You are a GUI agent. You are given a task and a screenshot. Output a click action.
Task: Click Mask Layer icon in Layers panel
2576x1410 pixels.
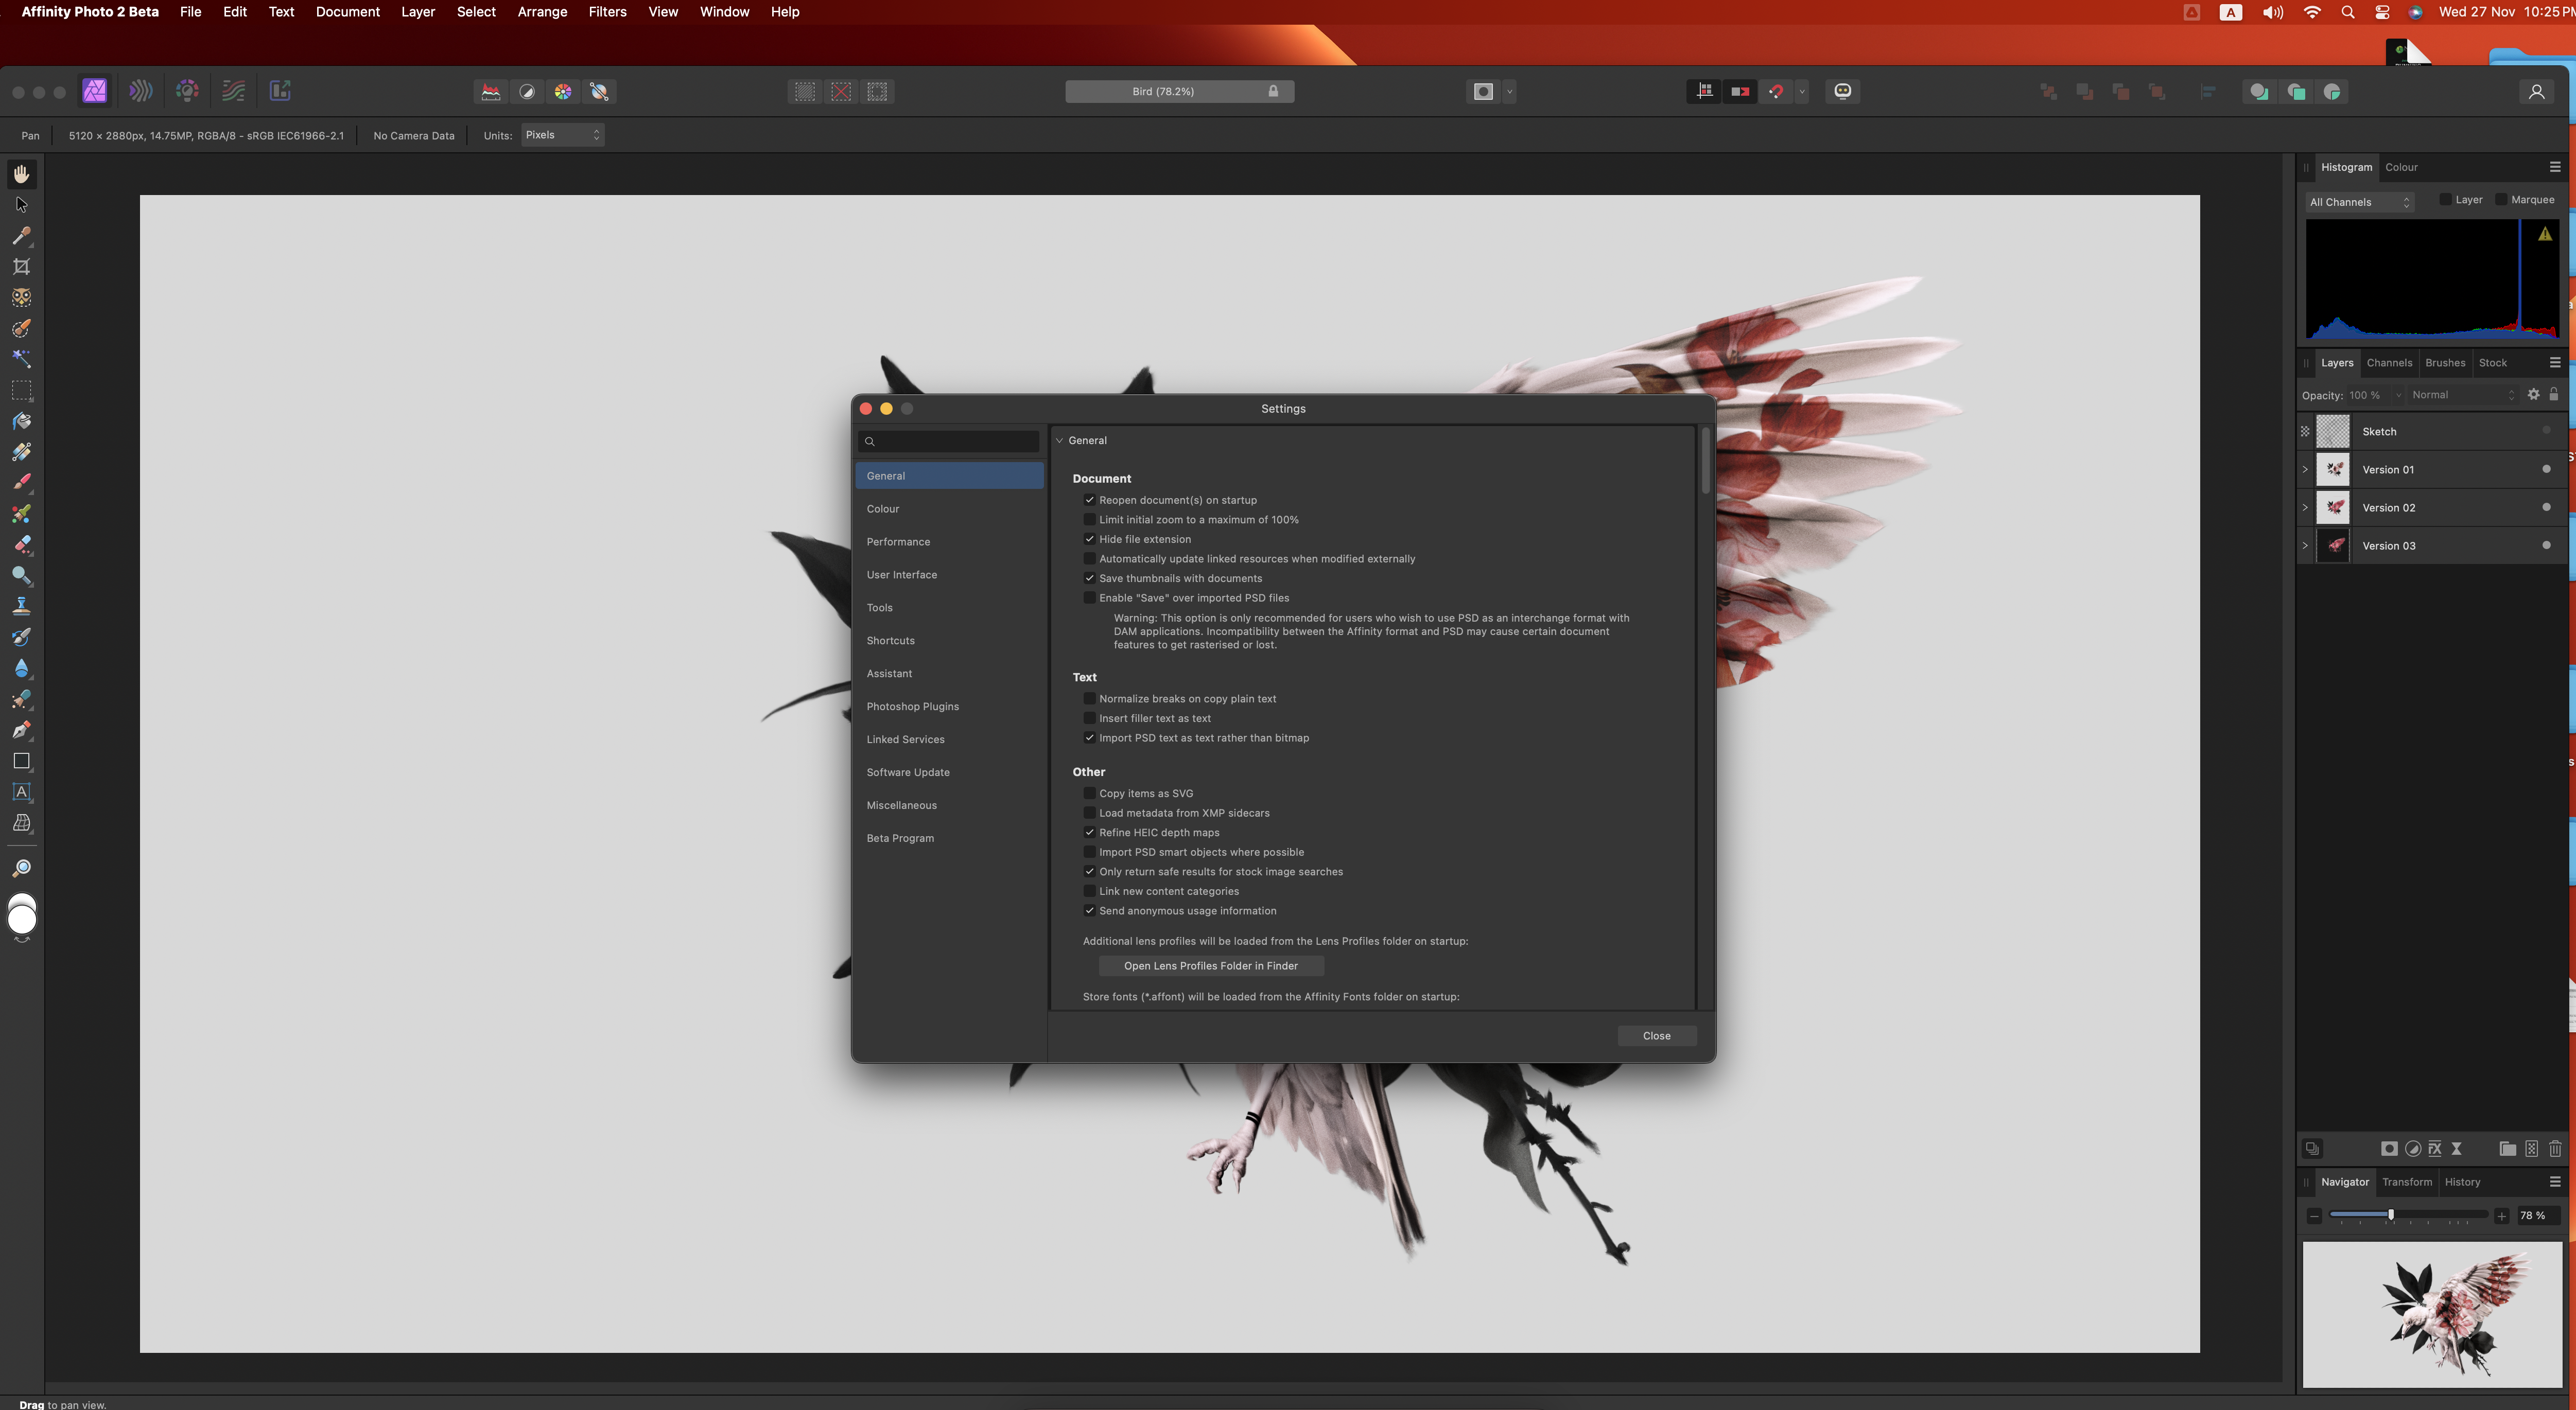(2389, 1148)
